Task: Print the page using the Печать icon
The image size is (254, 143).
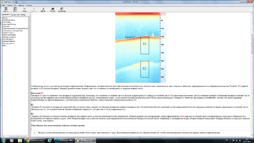Action: [x=53, y=10]
